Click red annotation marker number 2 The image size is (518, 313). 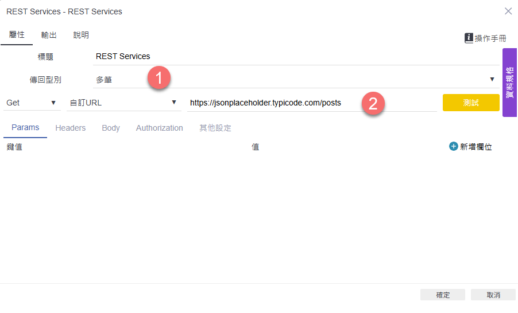click(373, 103)
